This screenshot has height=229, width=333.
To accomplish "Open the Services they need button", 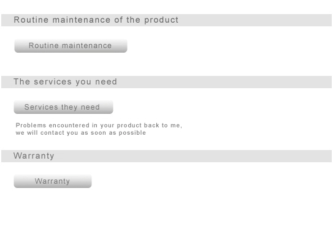I will click(x=63, y=107).
